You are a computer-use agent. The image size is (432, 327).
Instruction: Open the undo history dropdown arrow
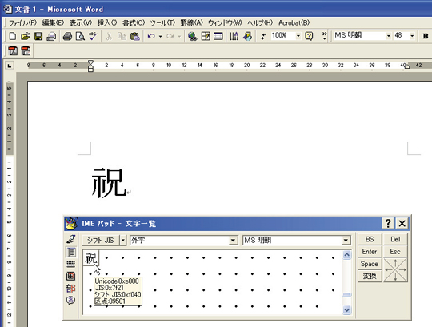point(160,36)
